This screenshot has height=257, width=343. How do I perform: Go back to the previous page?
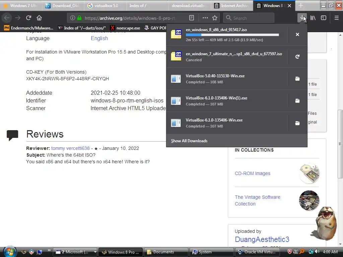[x=7, y=18]
